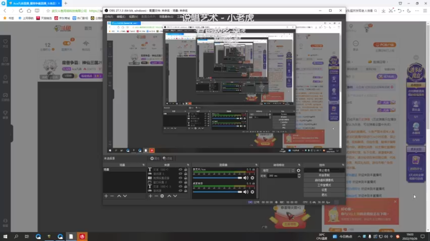
Task: Go to browser home page icon
Action: point(29,11)
